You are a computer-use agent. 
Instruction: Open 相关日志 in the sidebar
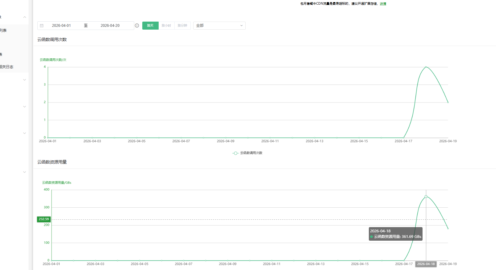tap(7, 67)
